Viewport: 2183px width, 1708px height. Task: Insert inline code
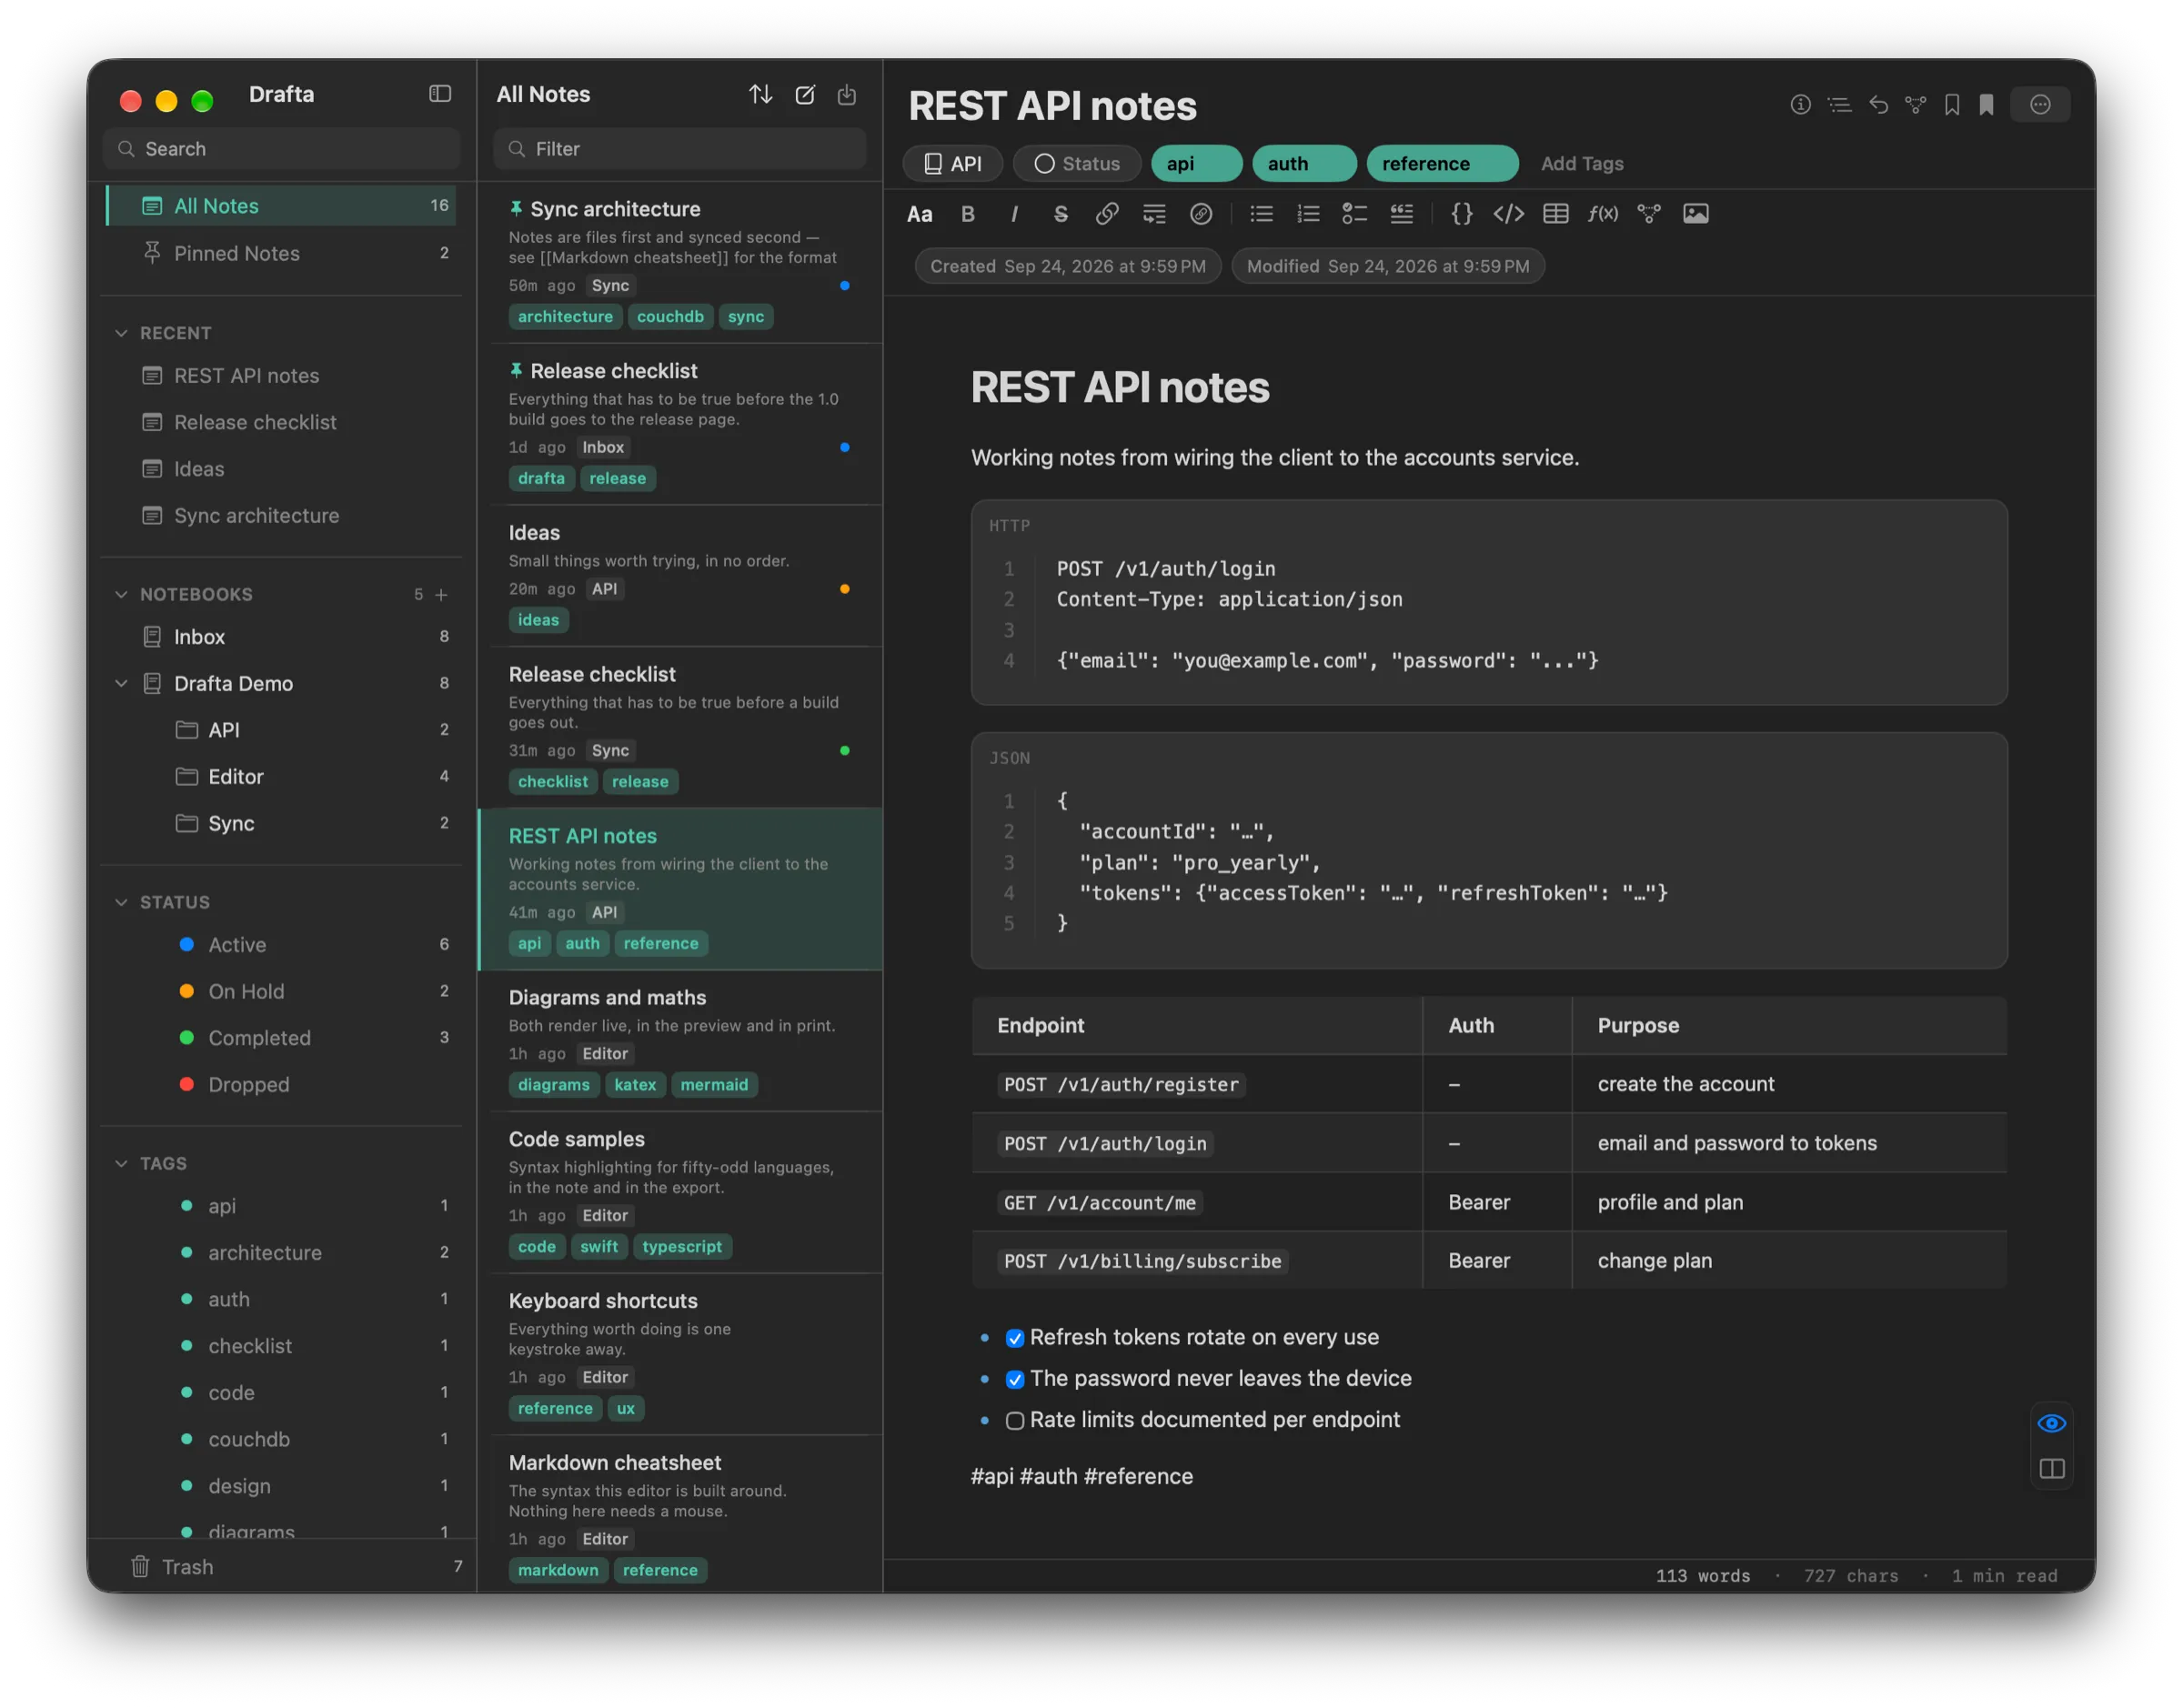tap(1508, 214)
